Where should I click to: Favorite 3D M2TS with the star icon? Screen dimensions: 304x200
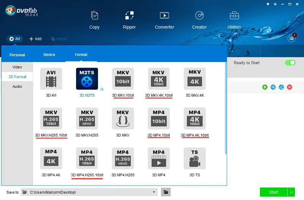[x=102, y=89]
